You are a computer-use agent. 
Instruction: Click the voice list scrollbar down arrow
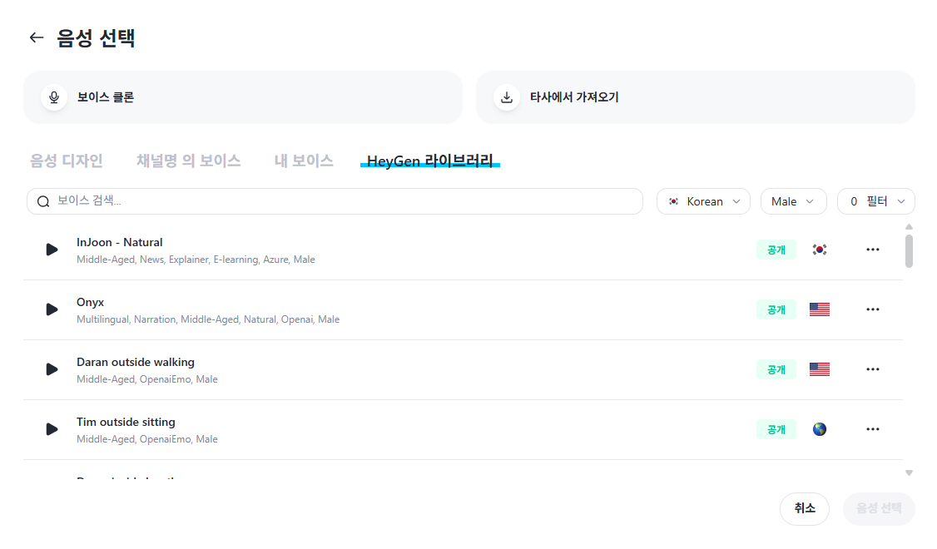point(909,472)
